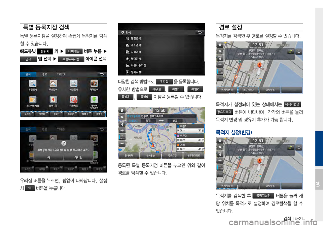Screen dimensions: 323x228
Task: Switch to the TPEG tab in search grid
Action: 61,74
